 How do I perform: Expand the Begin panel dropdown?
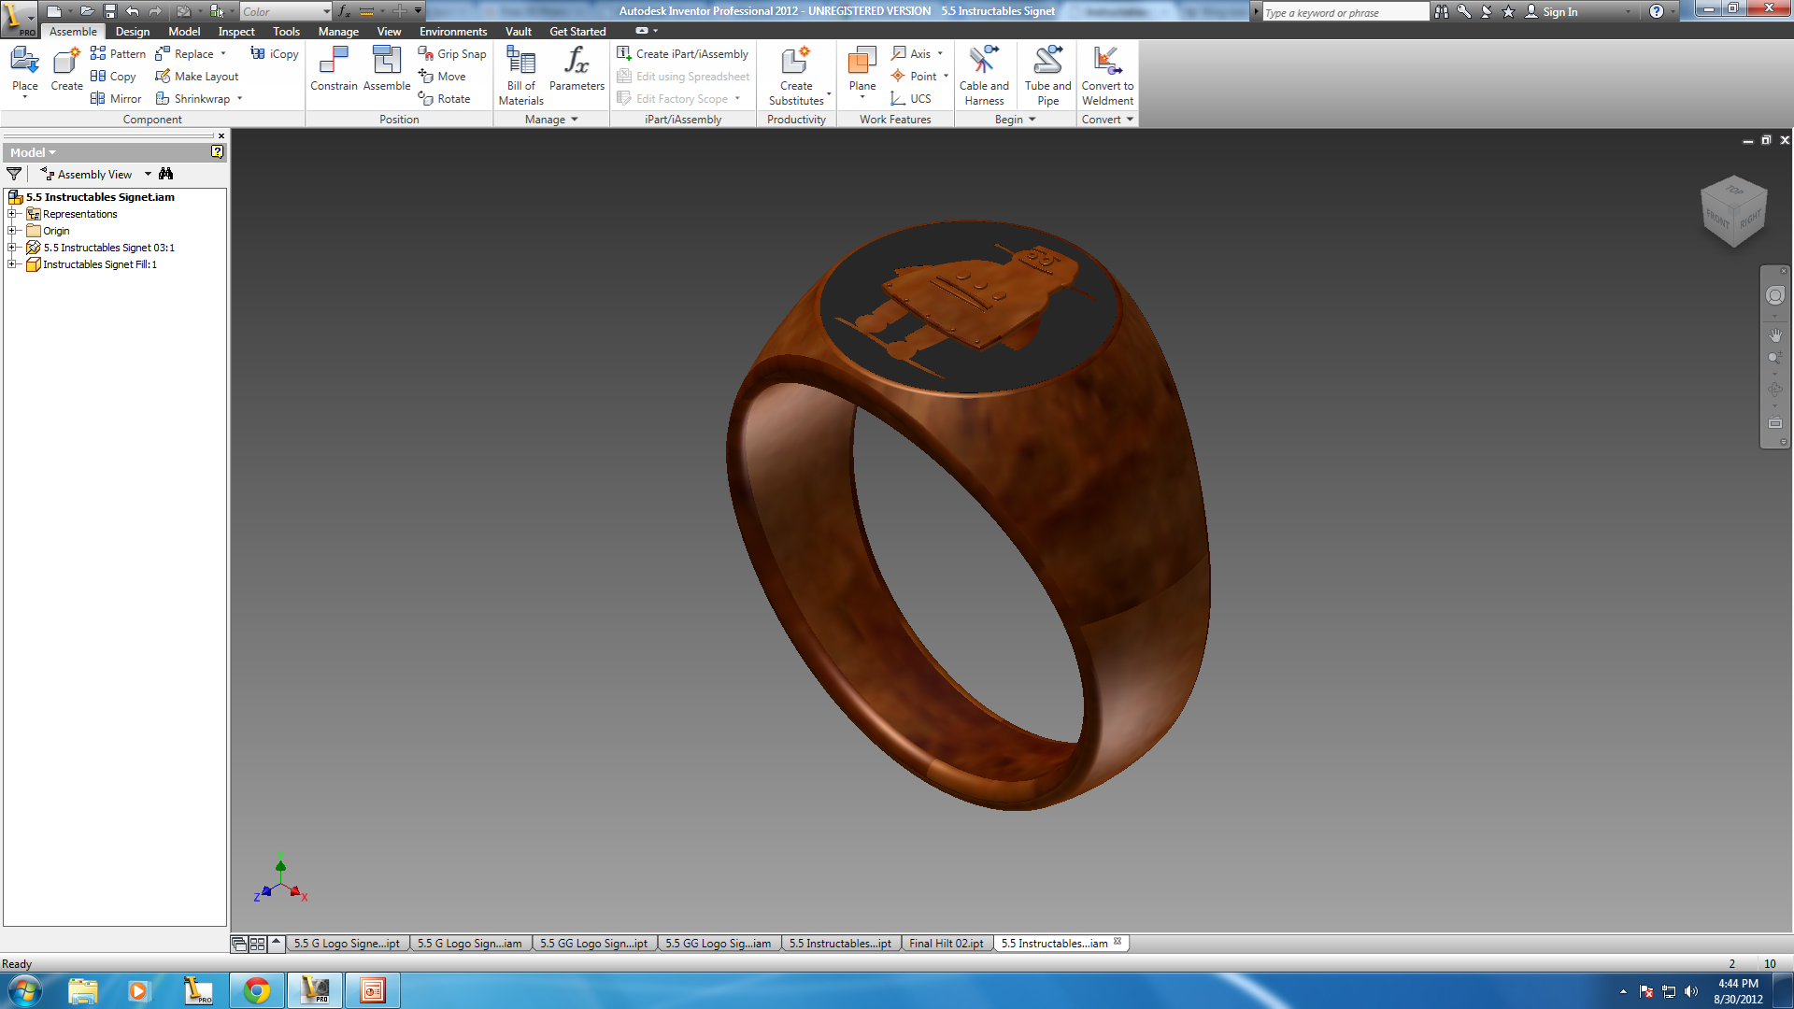tap(1016, 120)
